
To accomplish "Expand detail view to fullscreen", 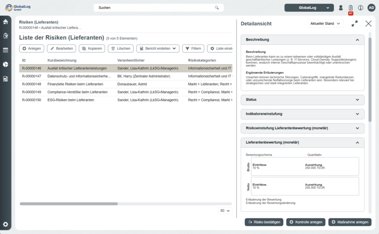I will 354,24.
